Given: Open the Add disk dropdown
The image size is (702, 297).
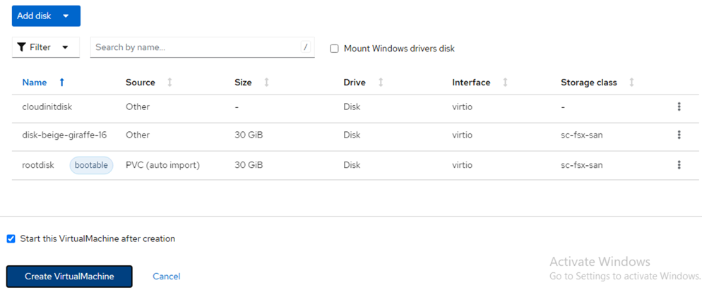Looking at the screenshot, I should coord(46,16).
